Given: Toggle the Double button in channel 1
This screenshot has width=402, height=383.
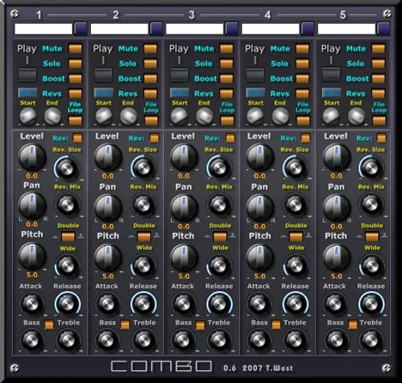Looking at the screenshot, I should coord(68,237).
